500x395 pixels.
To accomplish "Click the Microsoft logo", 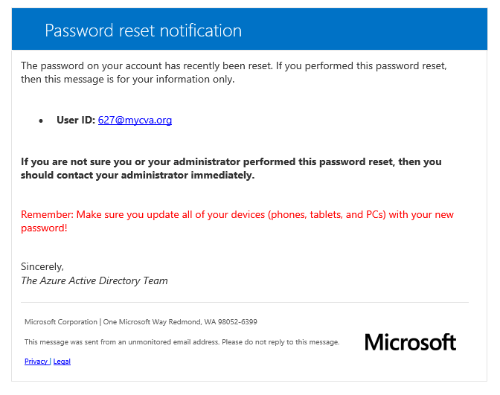I will click(411, 342).
